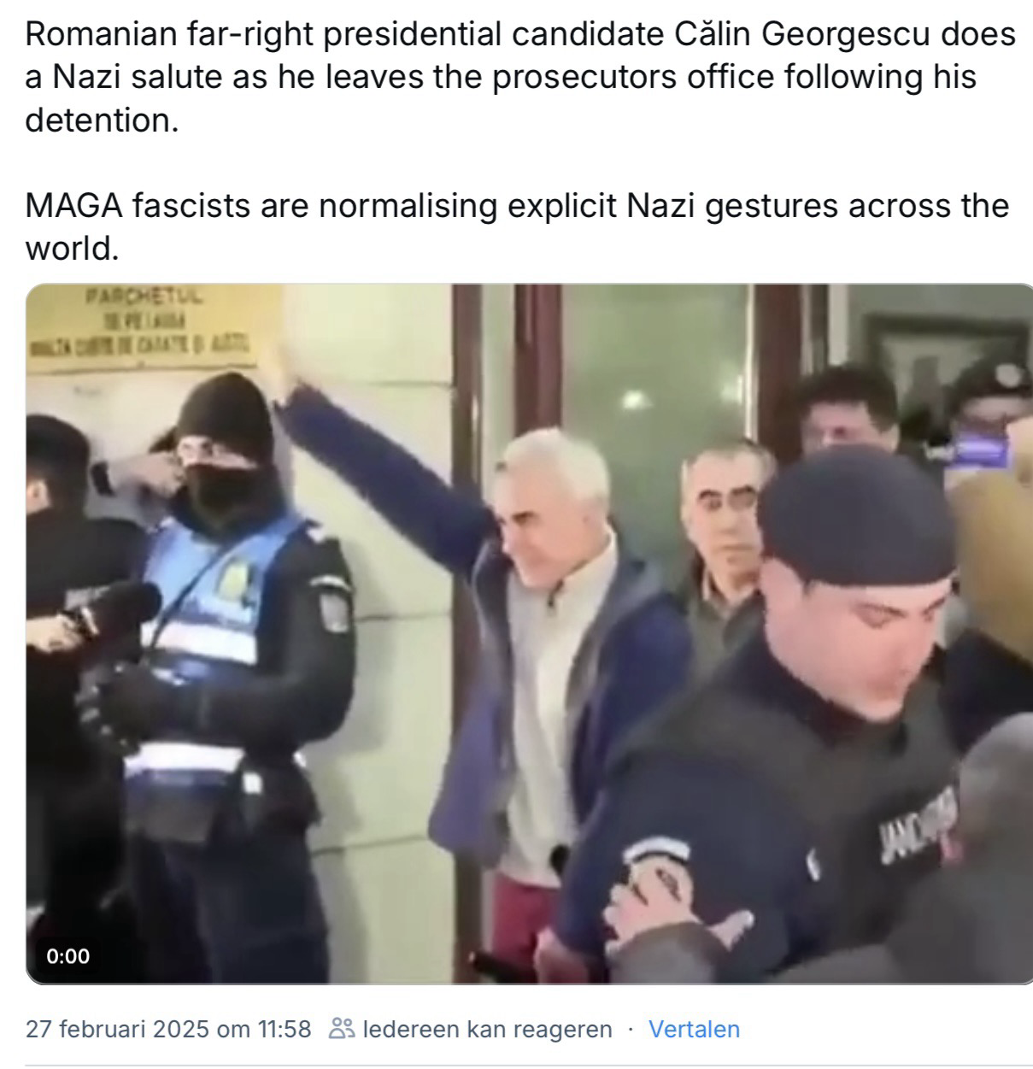This screenshot has height=1069, width=1033.
Task: Play the embedded video
Action: pos(529,633)
